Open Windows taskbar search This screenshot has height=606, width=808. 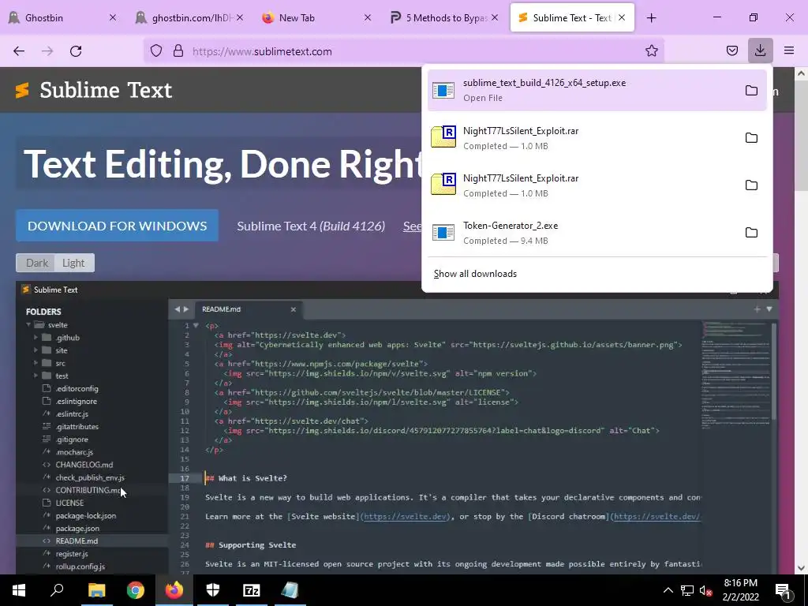[57, 590]
